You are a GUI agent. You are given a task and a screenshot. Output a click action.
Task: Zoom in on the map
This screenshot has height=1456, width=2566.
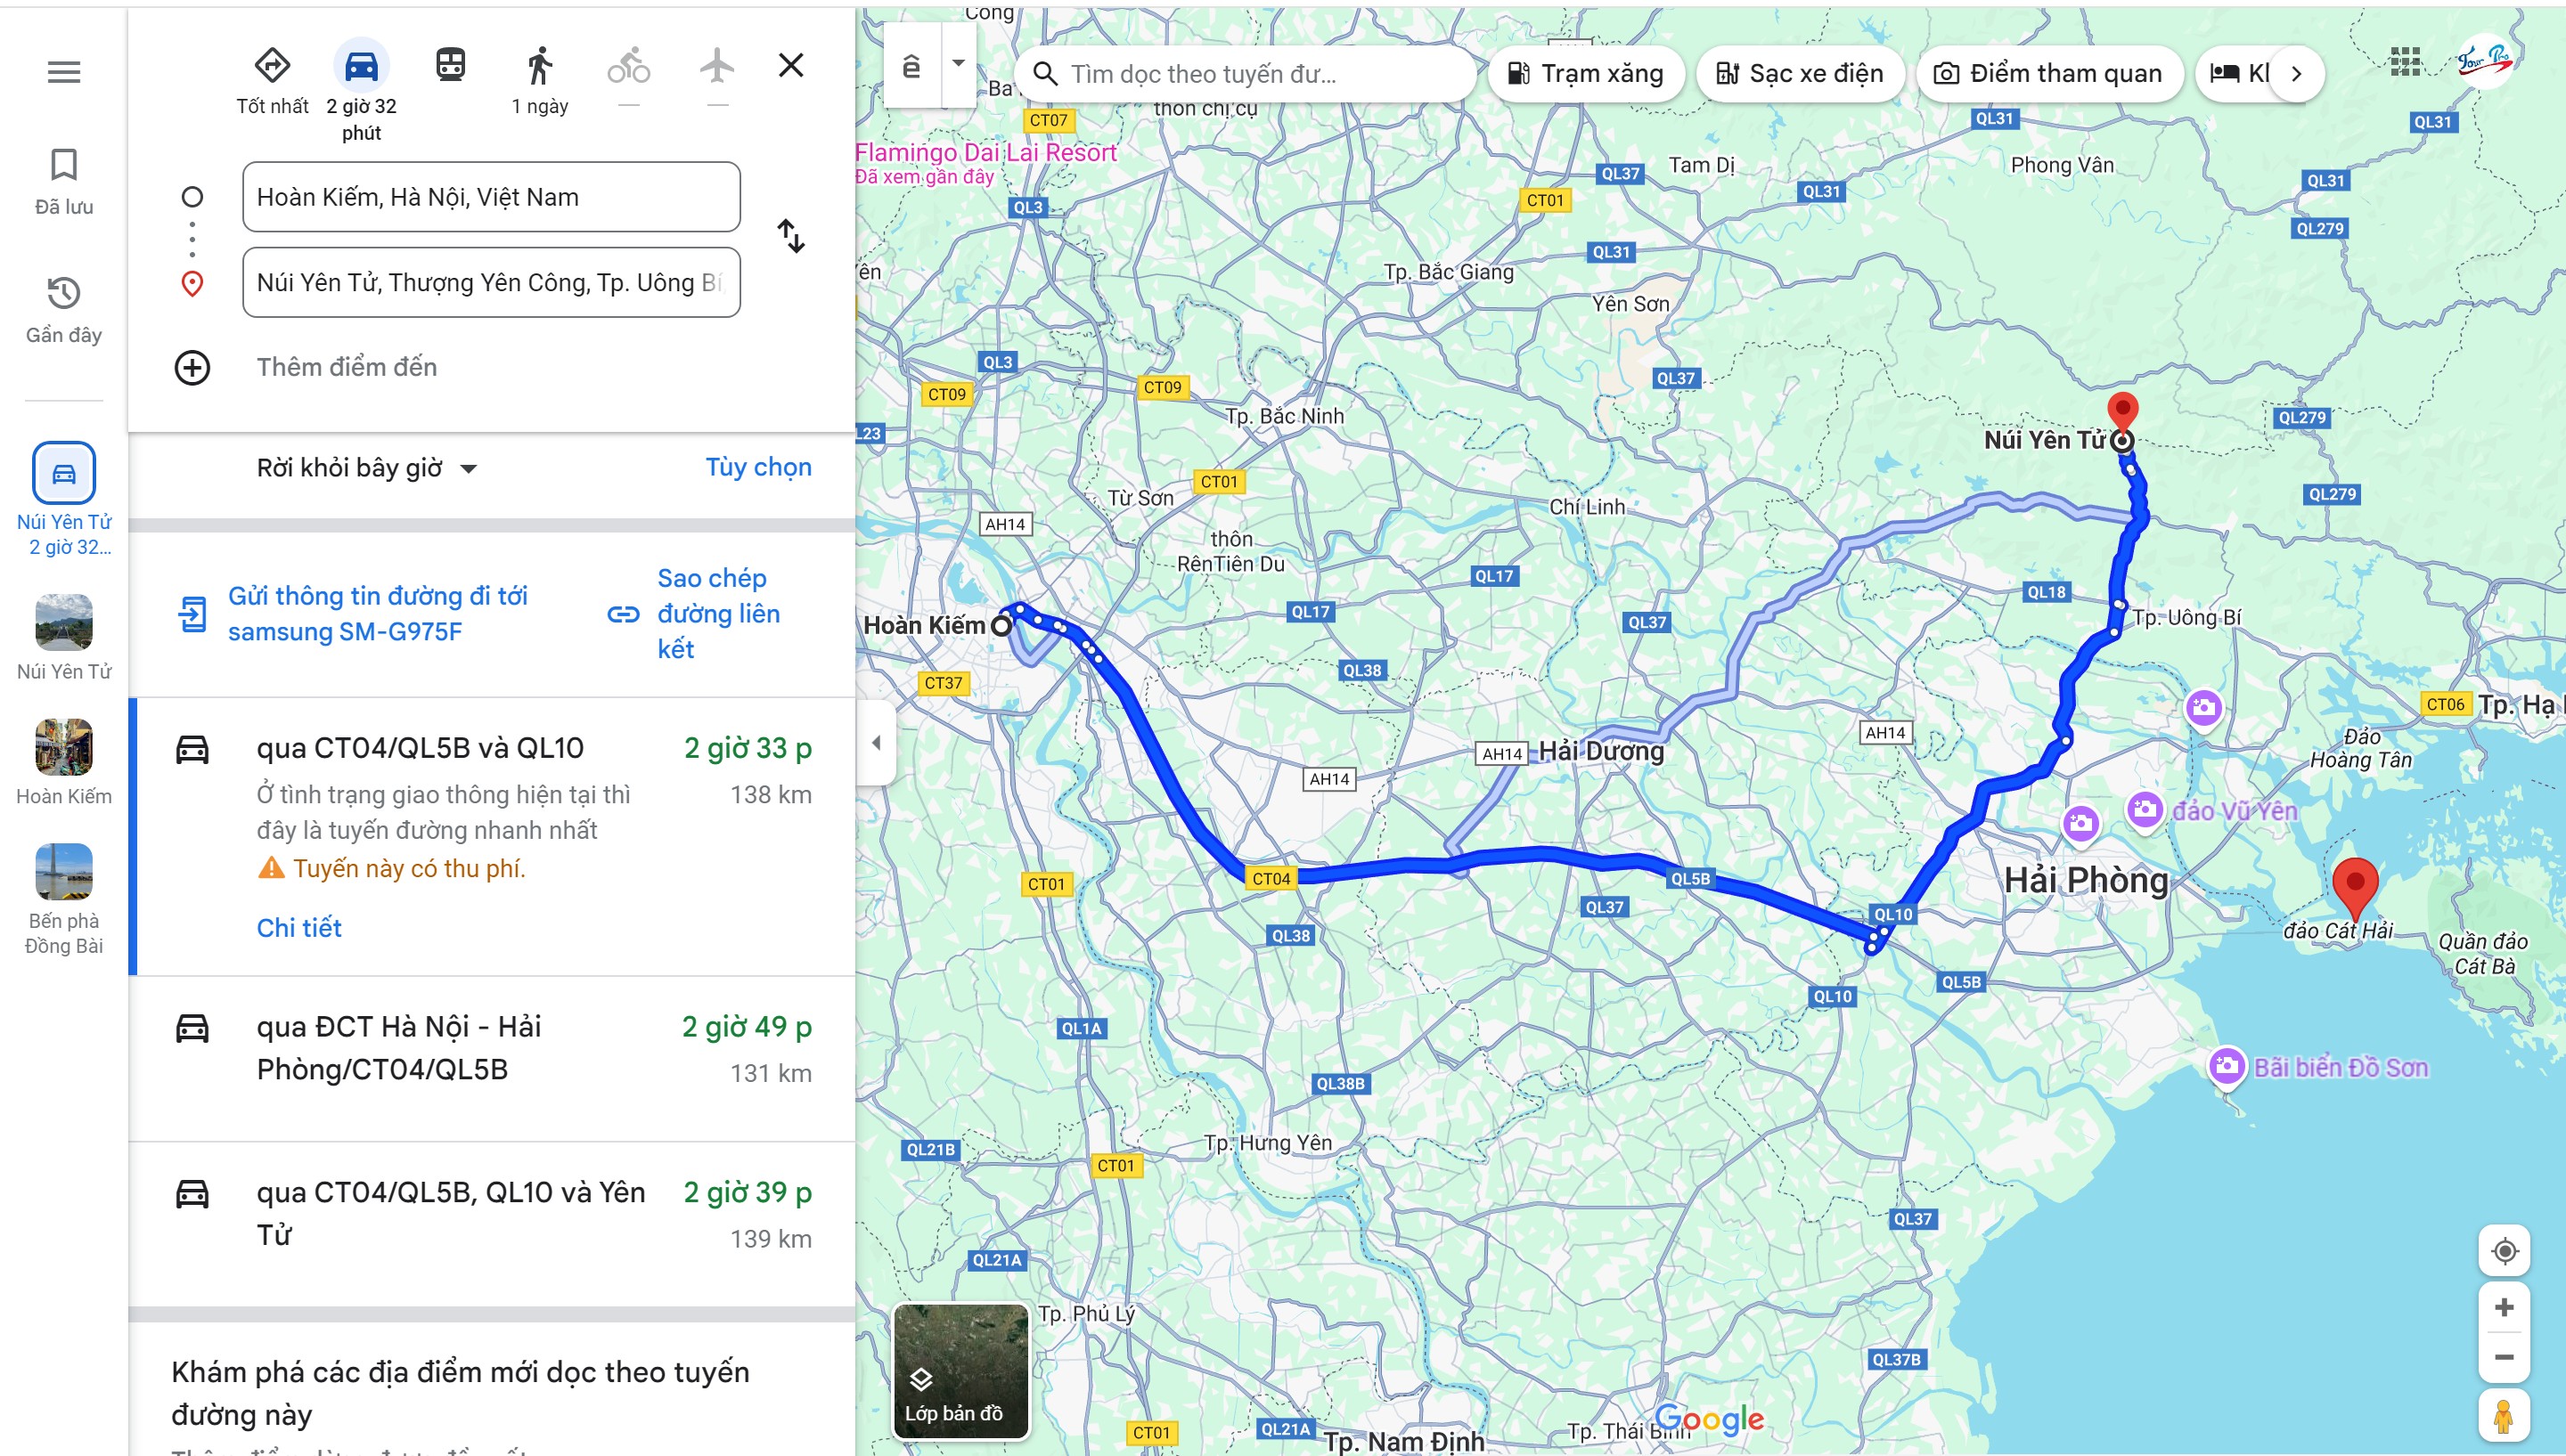coord(2504,1307)
